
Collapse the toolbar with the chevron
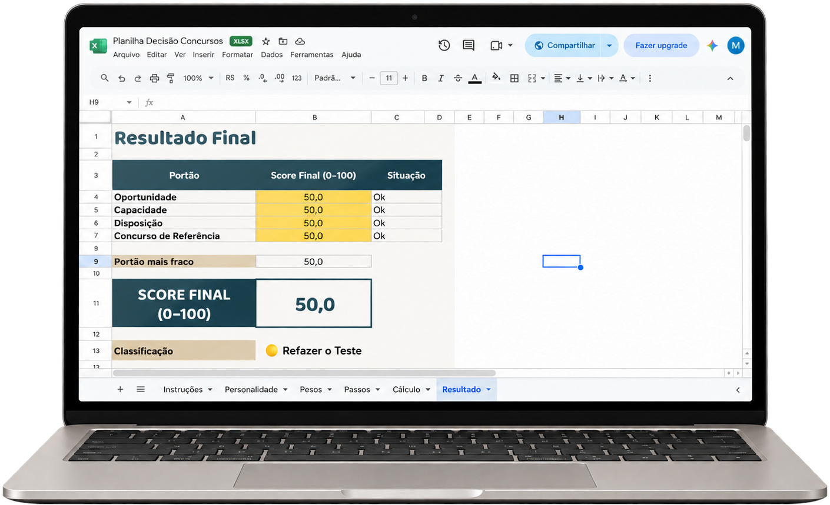(730, 78)
